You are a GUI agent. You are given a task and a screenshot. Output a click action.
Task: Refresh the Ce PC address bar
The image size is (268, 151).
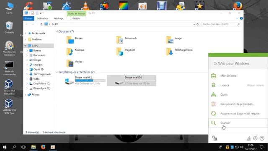tap(198, 24)
